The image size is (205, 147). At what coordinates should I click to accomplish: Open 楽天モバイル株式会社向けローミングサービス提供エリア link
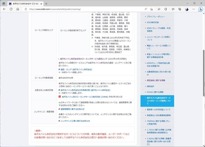tap(84, 59)
